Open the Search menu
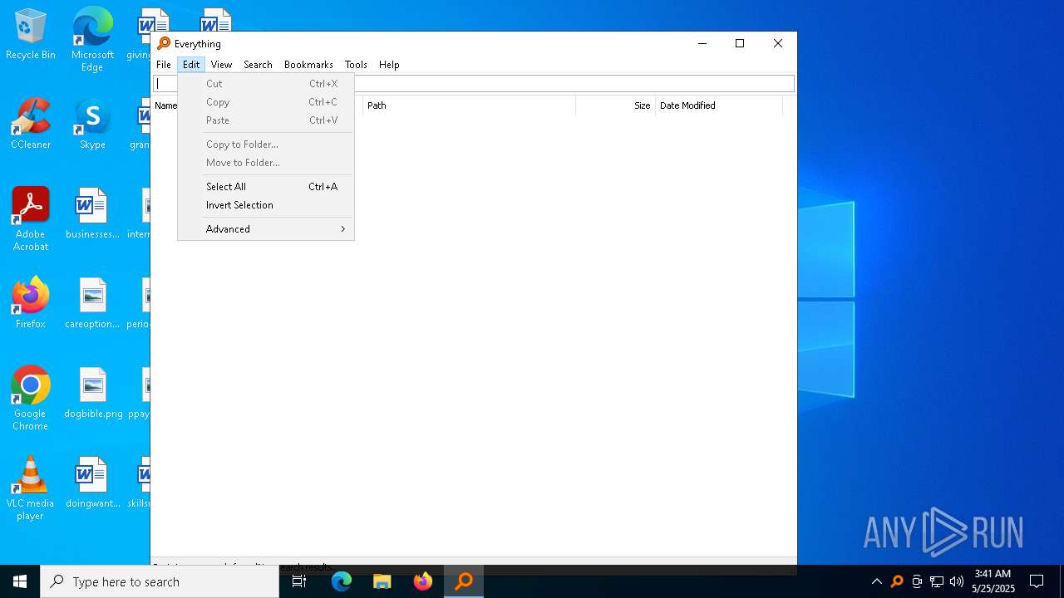 (258, 65)
